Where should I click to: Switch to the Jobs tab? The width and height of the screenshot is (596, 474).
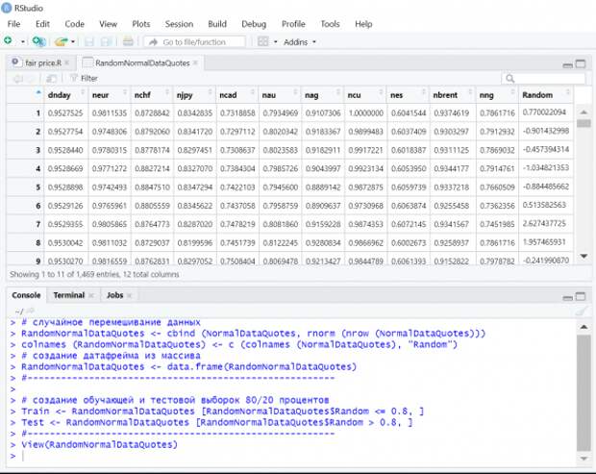(x=114, y=295)
